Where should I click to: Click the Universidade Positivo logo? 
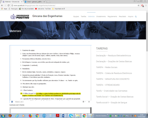point(20,17)
